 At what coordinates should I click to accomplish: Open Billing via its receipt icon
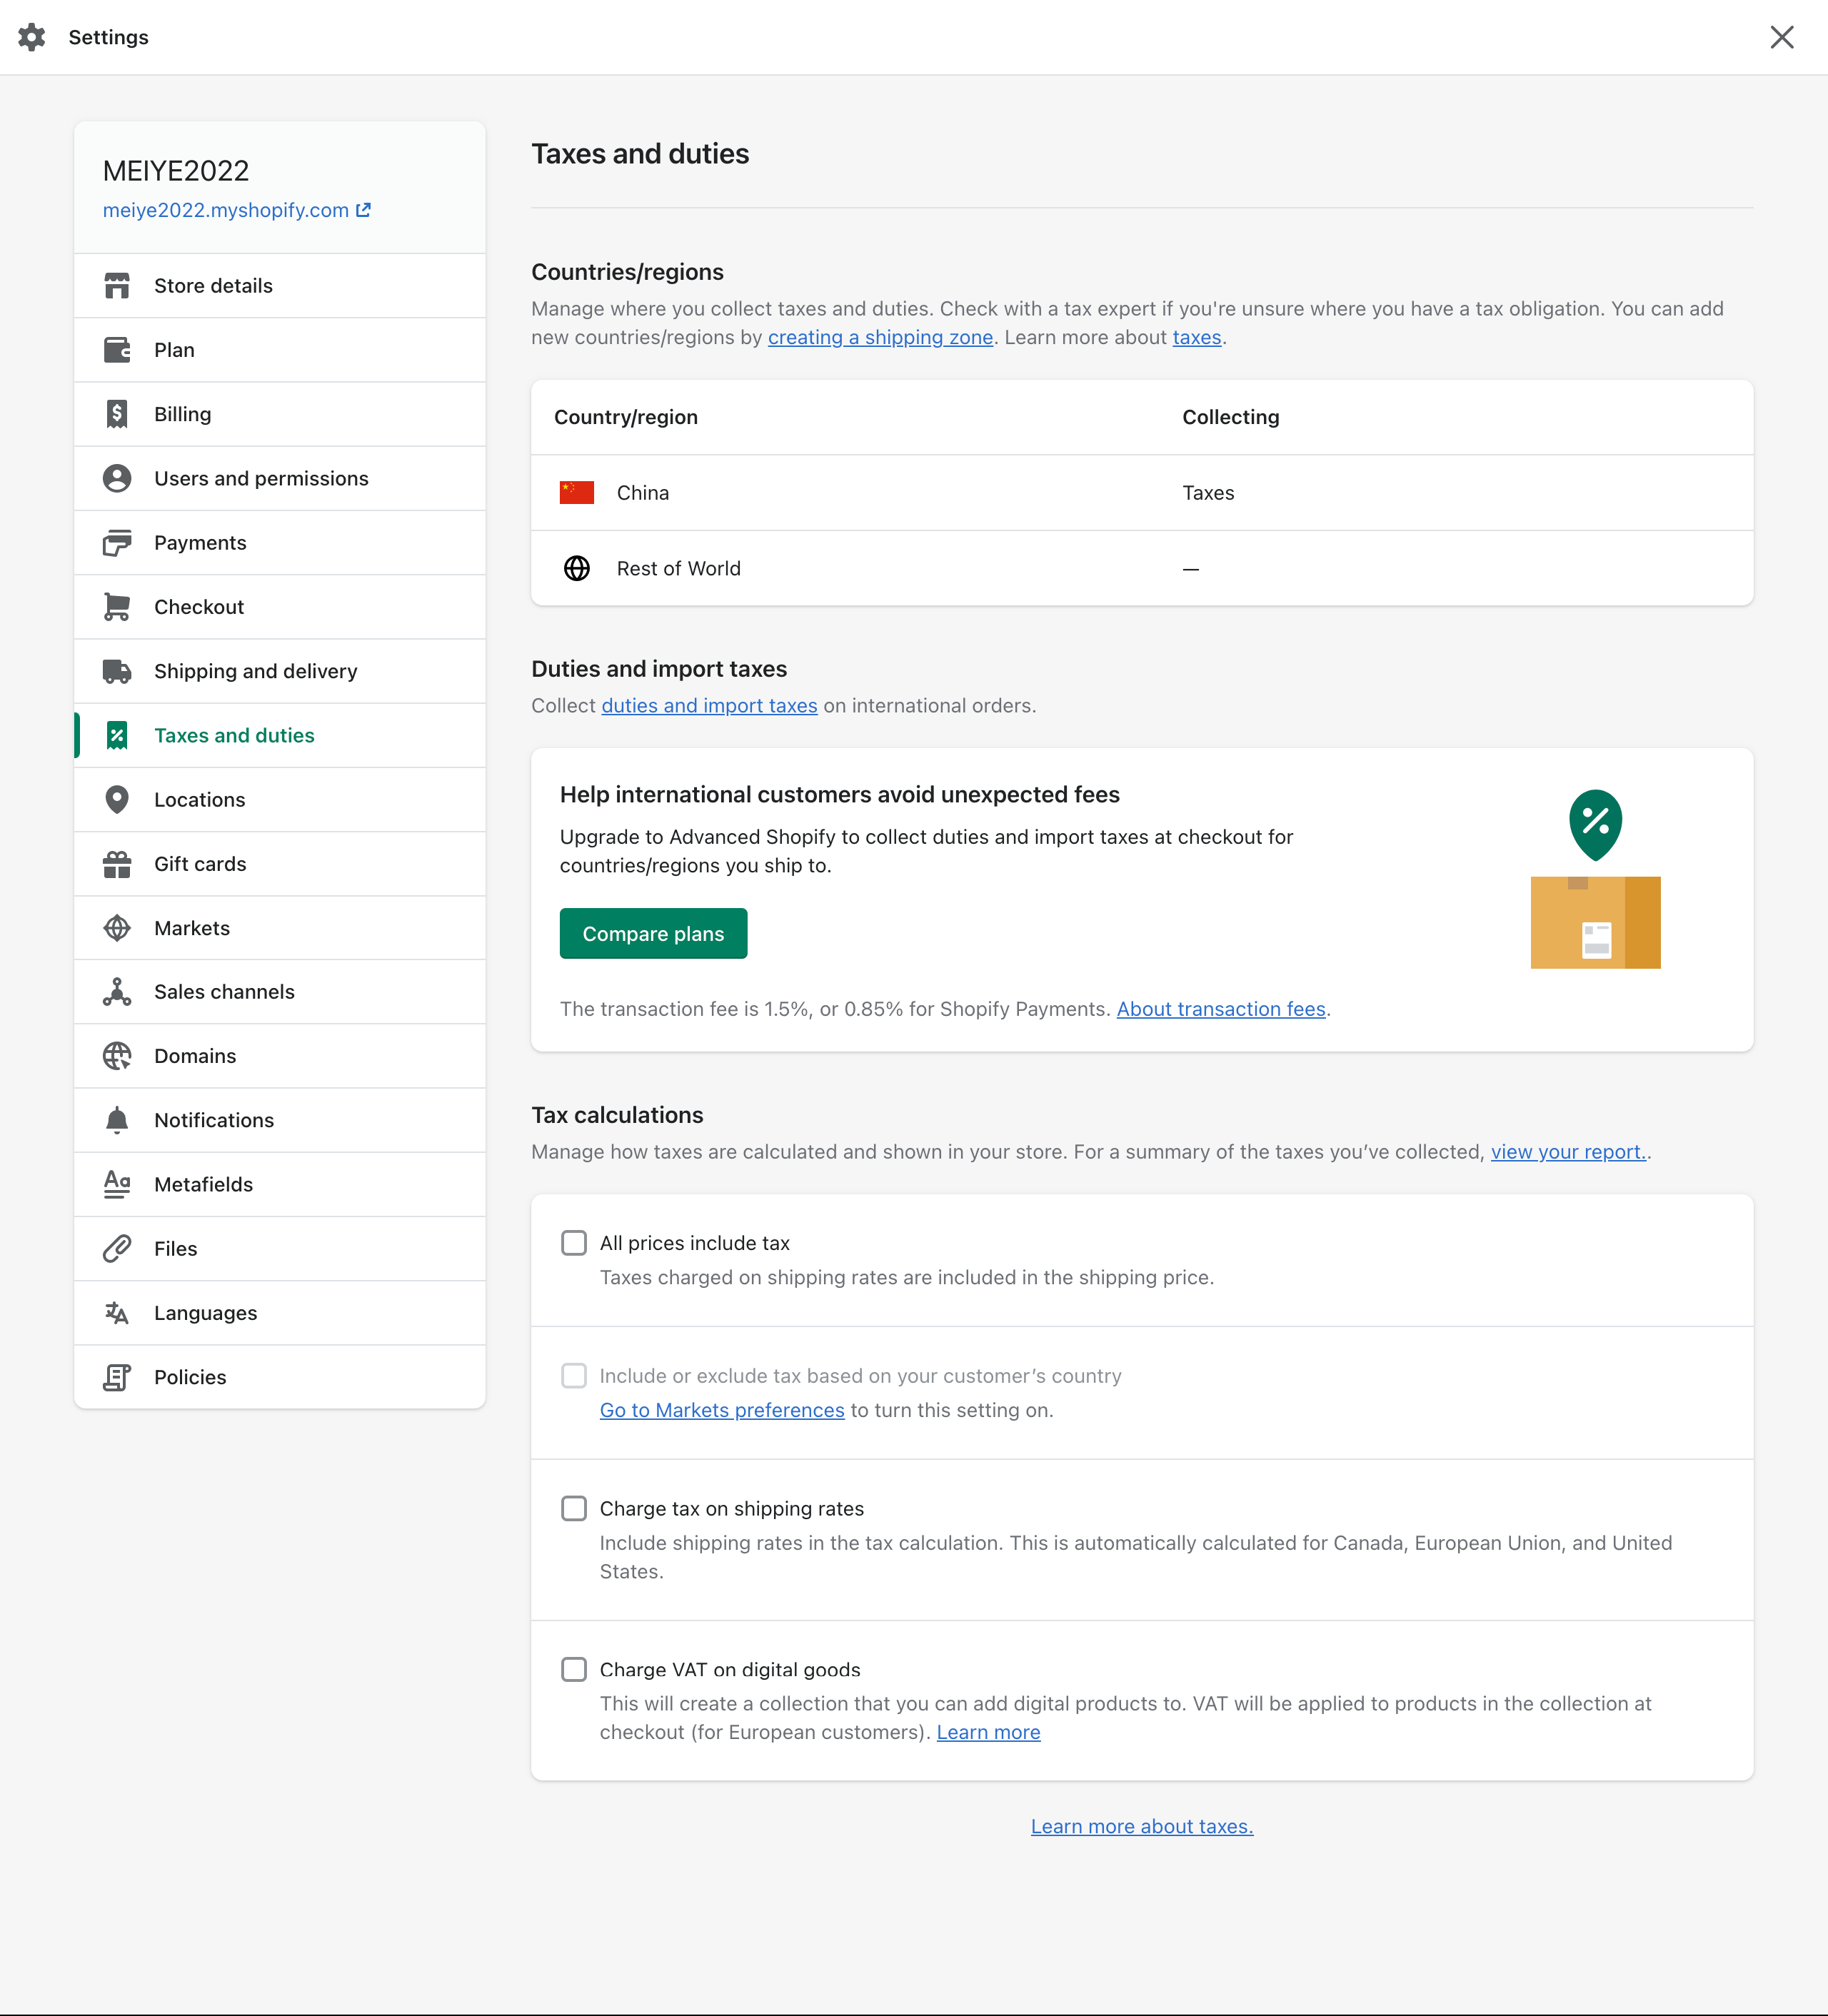[x=117, y=414]
